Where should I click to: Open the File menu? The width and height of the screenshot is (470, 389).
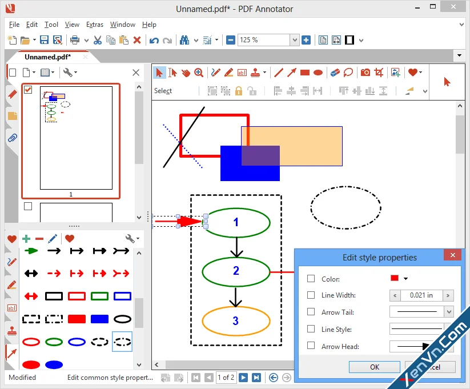pyautogui.click(x=14, y=25)
